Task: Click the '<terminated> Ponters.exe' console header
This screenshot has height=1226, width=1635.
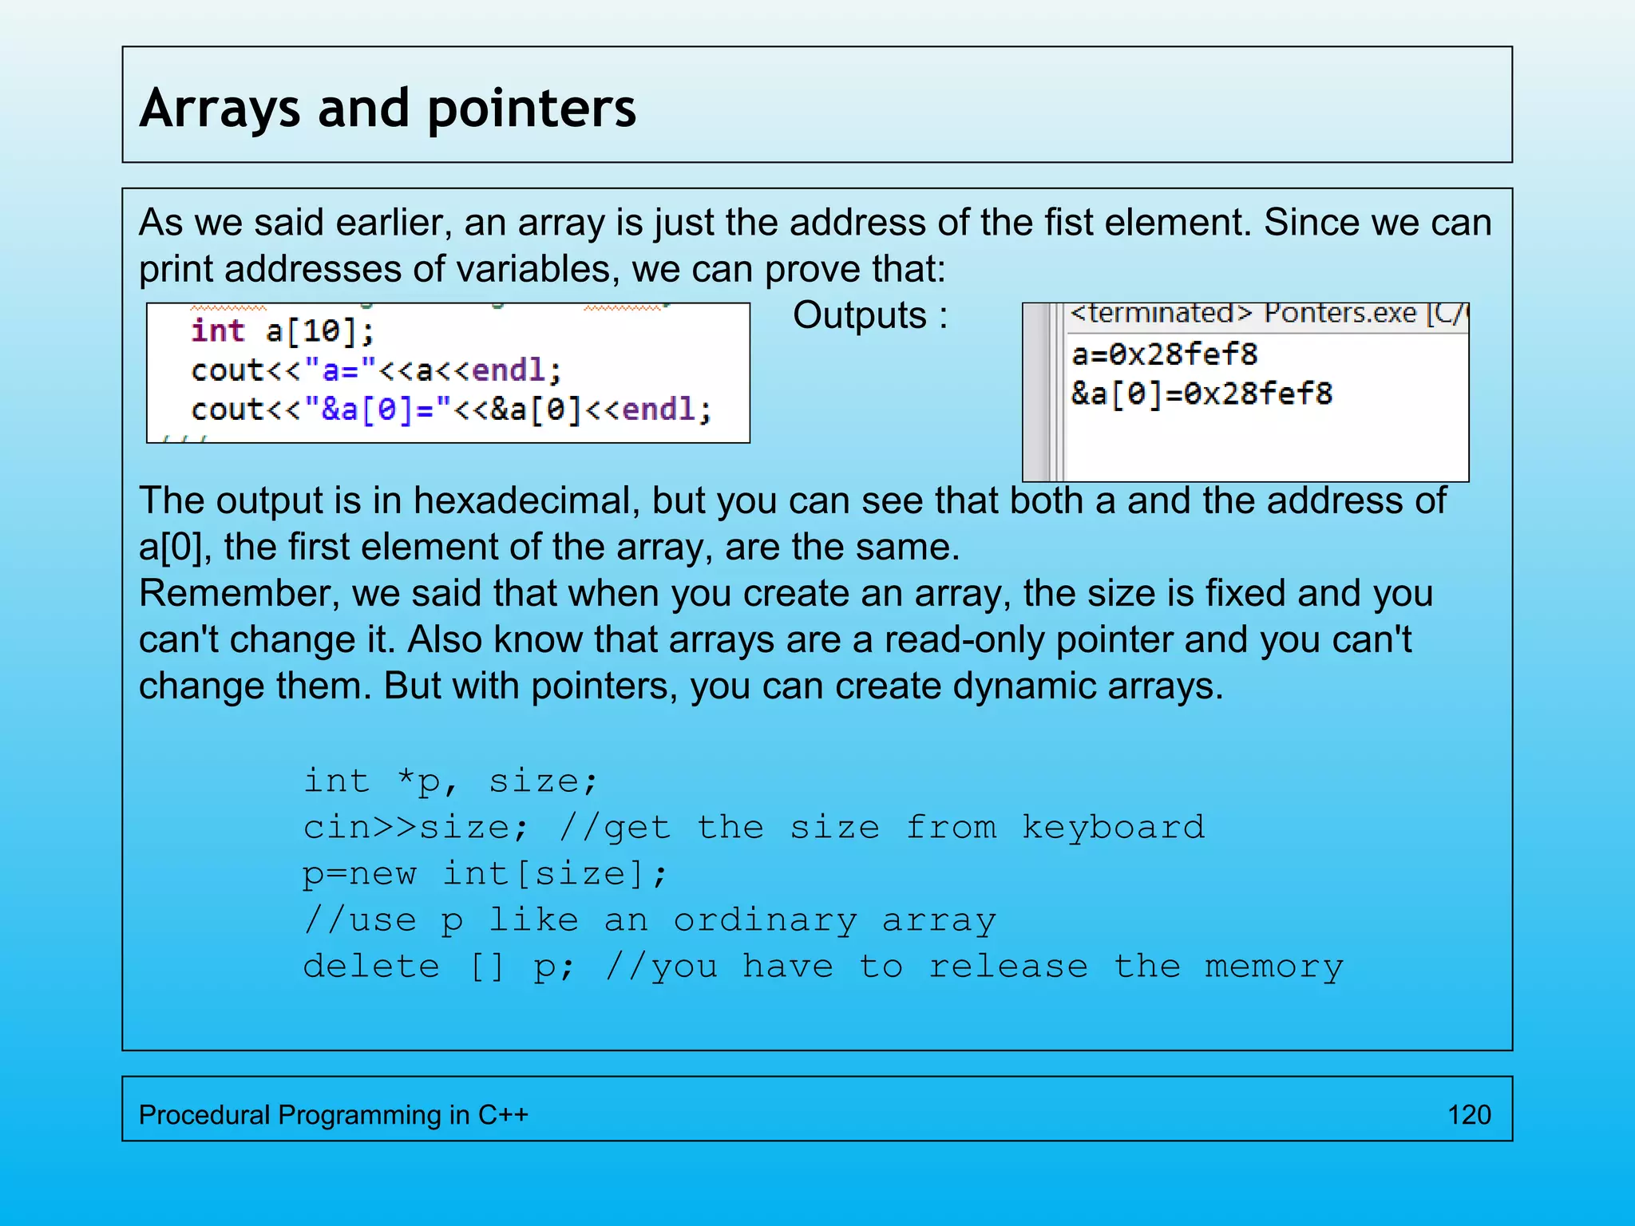Action: (1268, 314)
